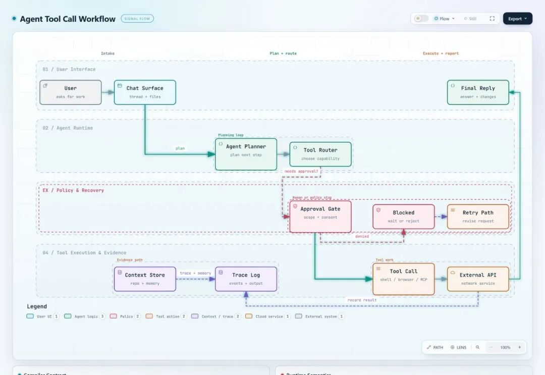
Task: Click the 'record result' edge label
Action: click(362, 300)
